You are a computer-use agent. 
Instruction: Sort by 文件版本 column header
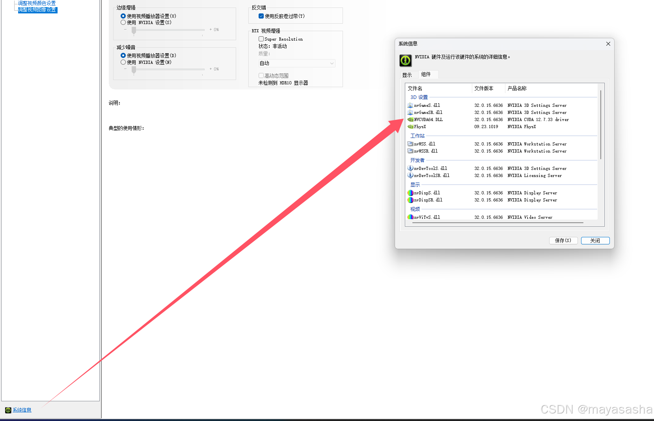tap(488, 88)
